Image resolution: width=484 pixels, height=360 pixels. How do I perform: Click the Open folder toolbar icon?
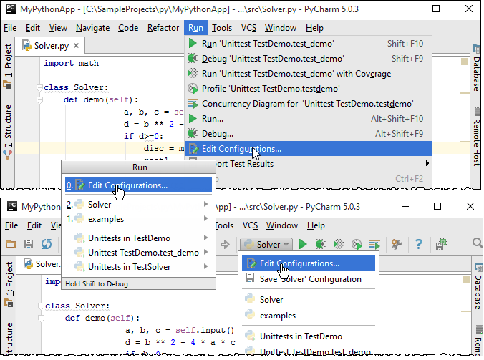(x=11, y=245)
